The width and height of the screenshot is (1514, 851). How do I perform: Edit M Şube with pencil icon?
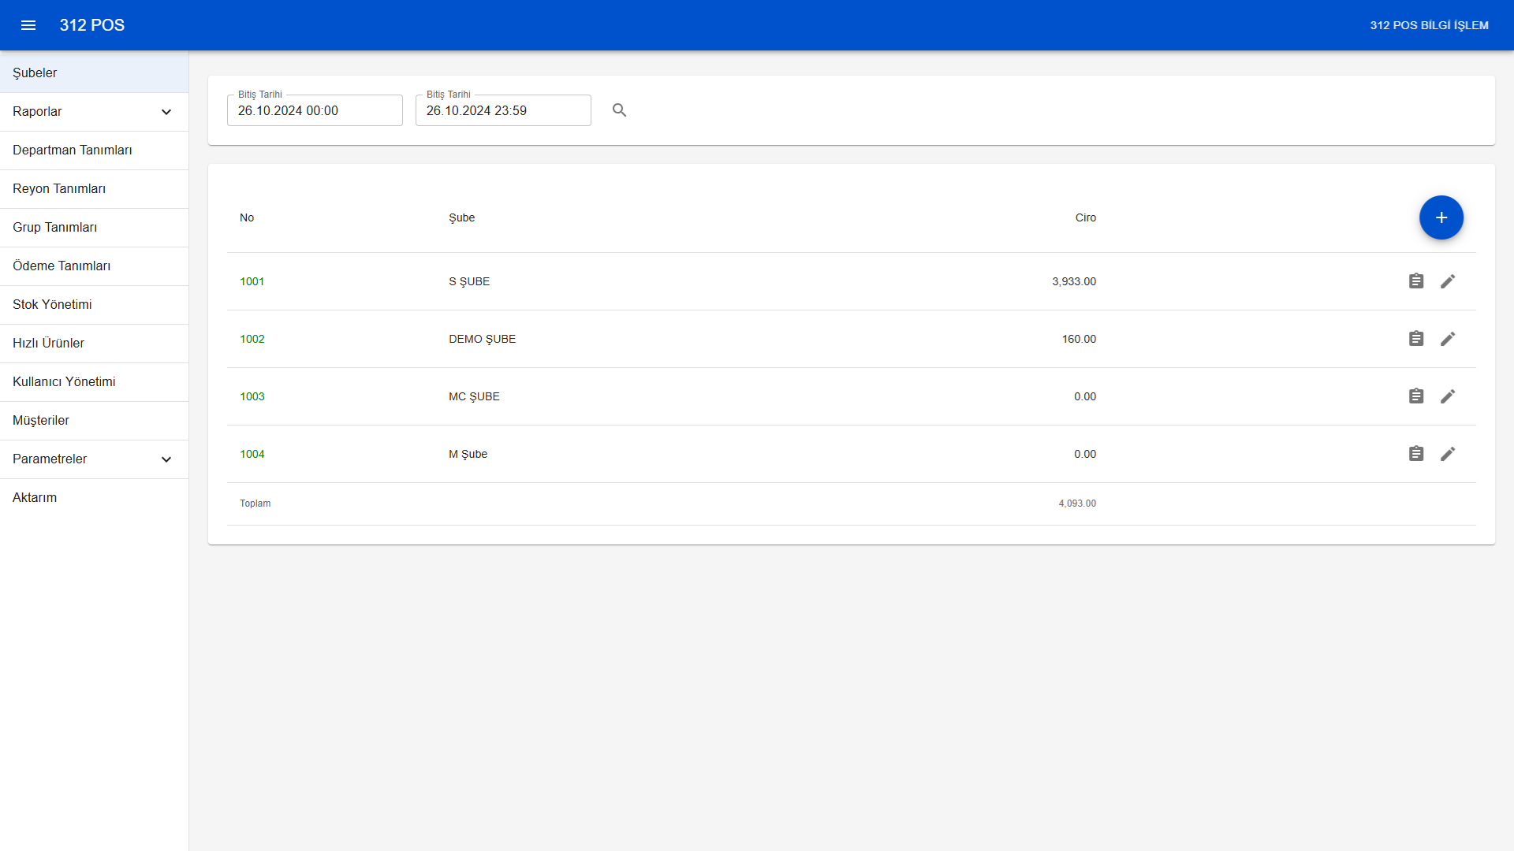(1448, 454)
